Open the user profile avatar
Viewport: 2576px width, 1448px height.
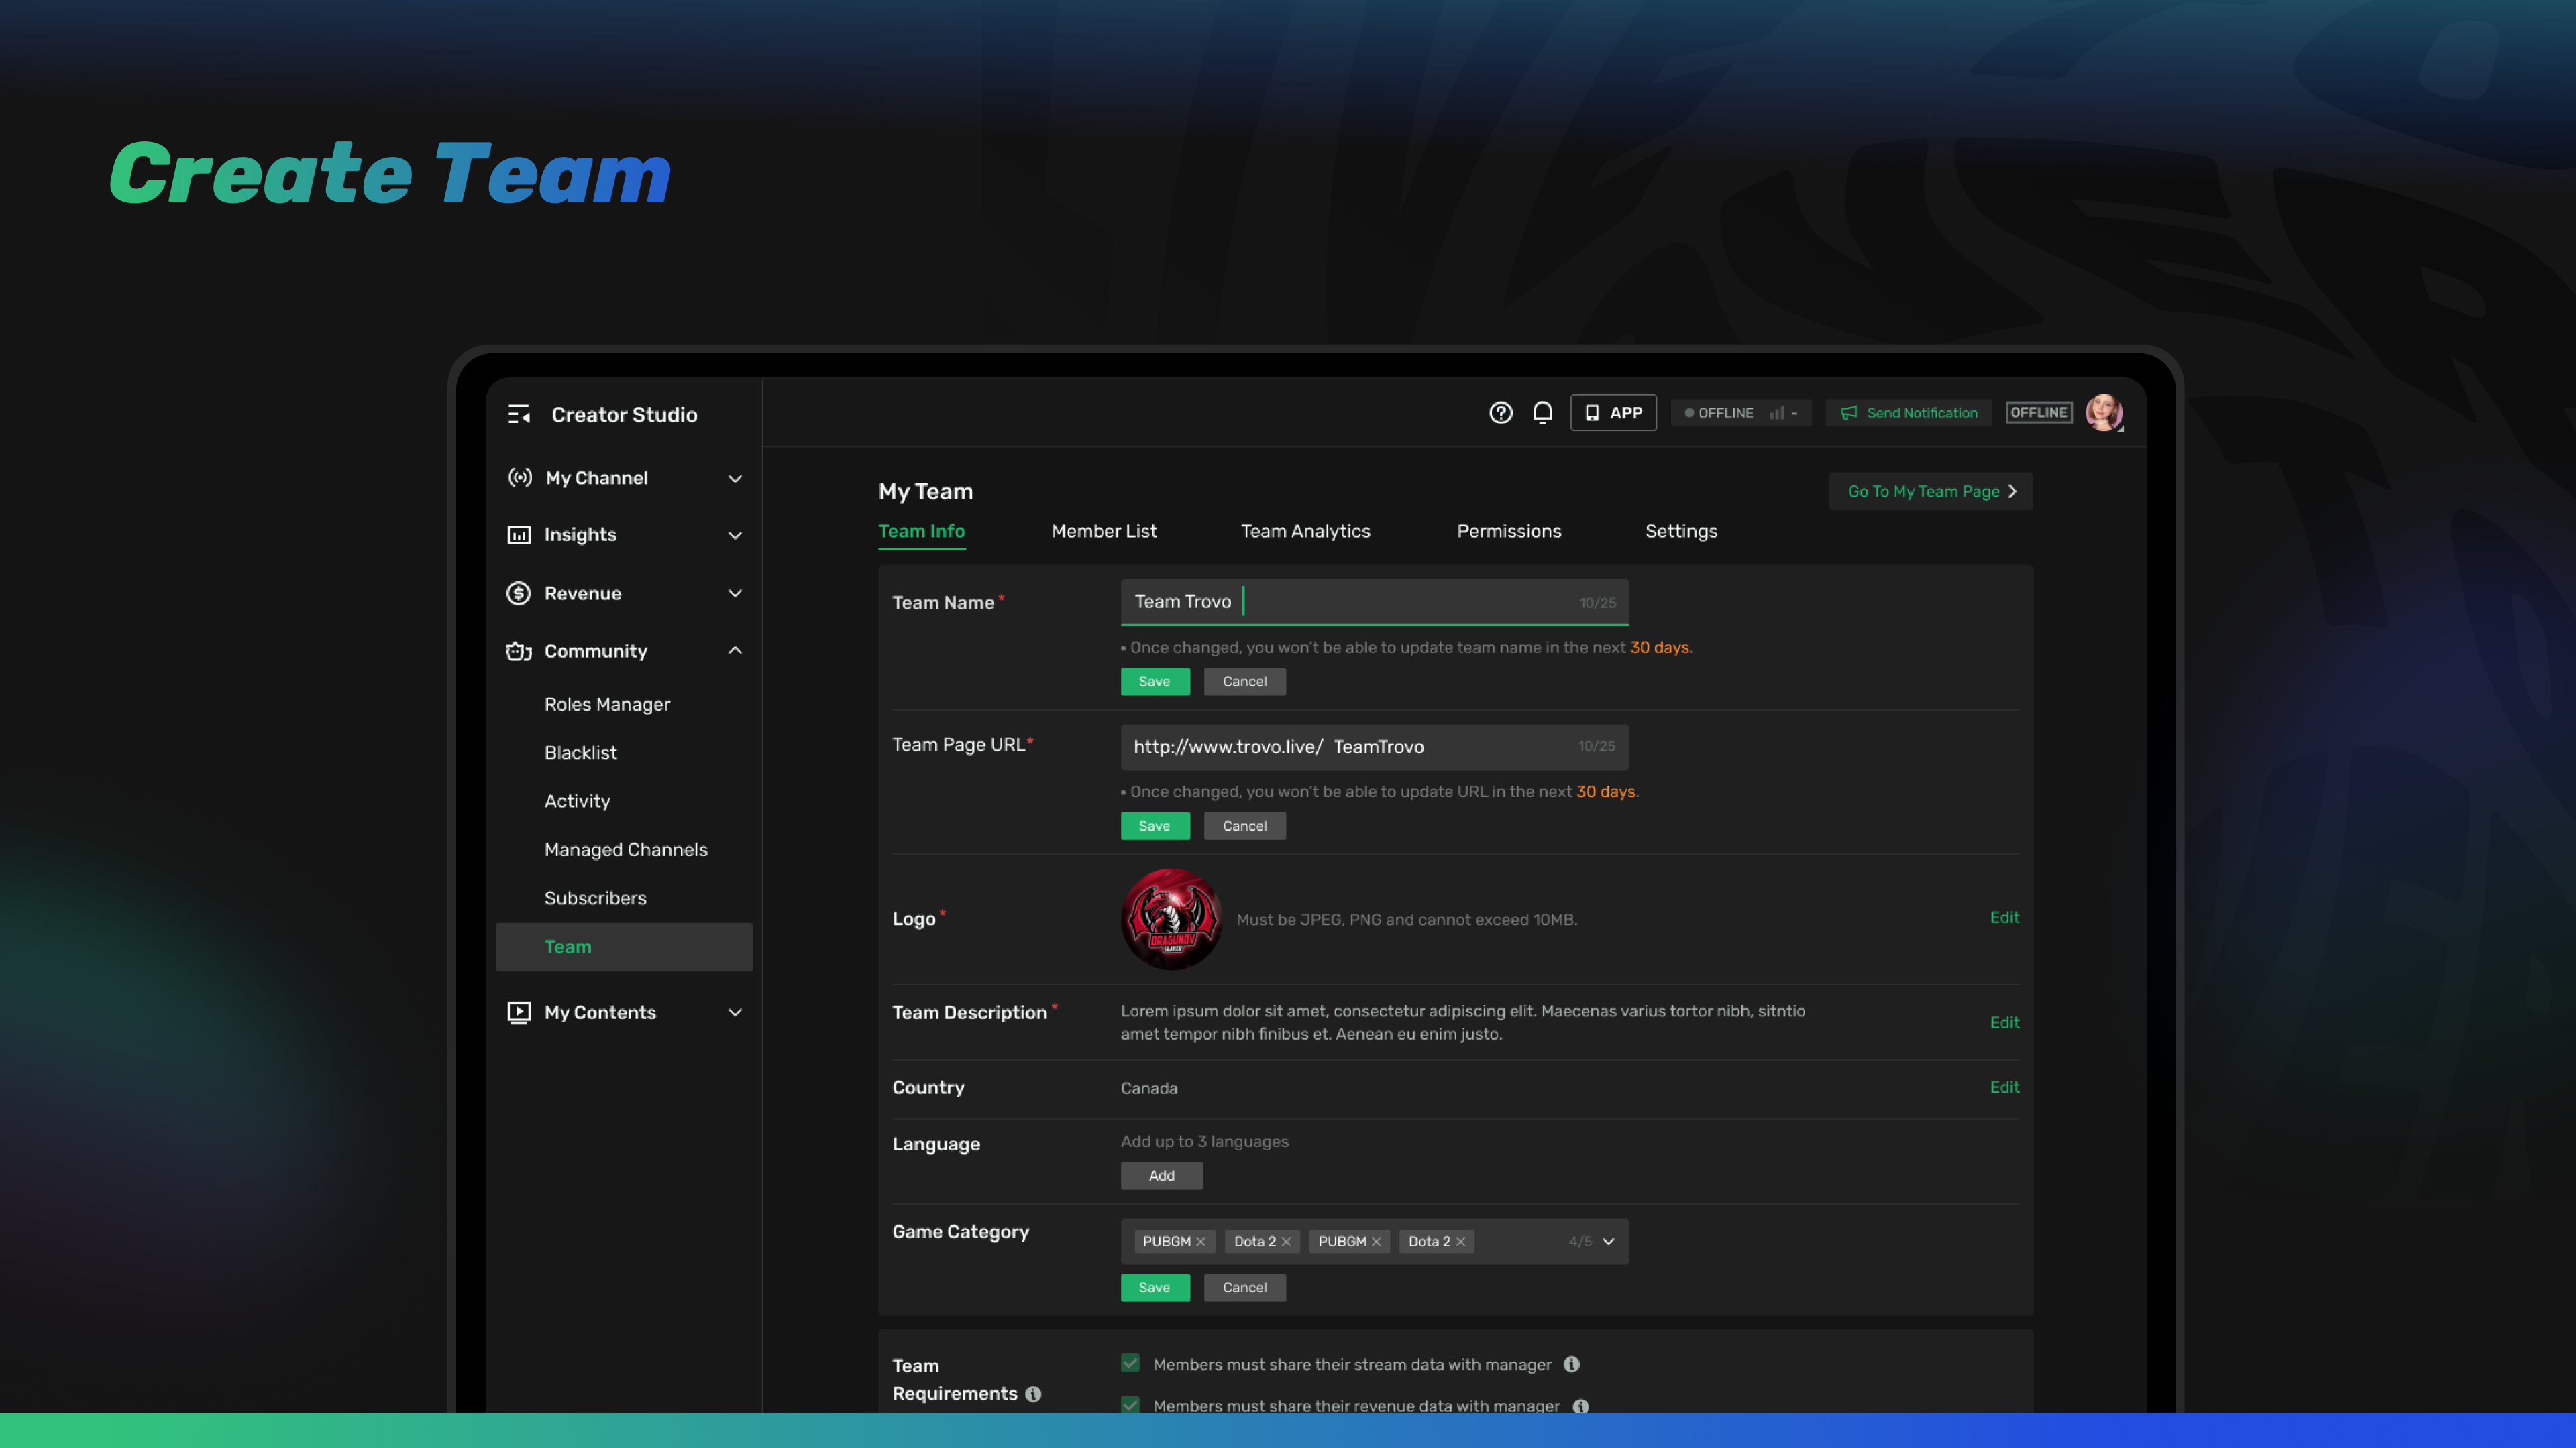click(2103, 413)
